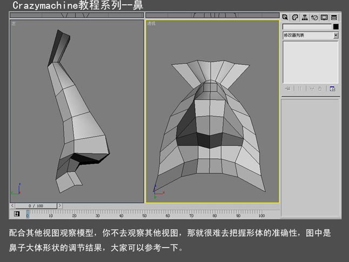Click the axis gizmo in the left viewport
This screenshot has height=262, width=349.
click(x=16, y=189)
